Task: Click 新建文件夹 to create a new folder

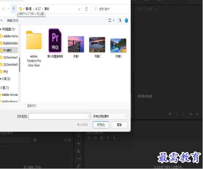Action: point(12,20)
